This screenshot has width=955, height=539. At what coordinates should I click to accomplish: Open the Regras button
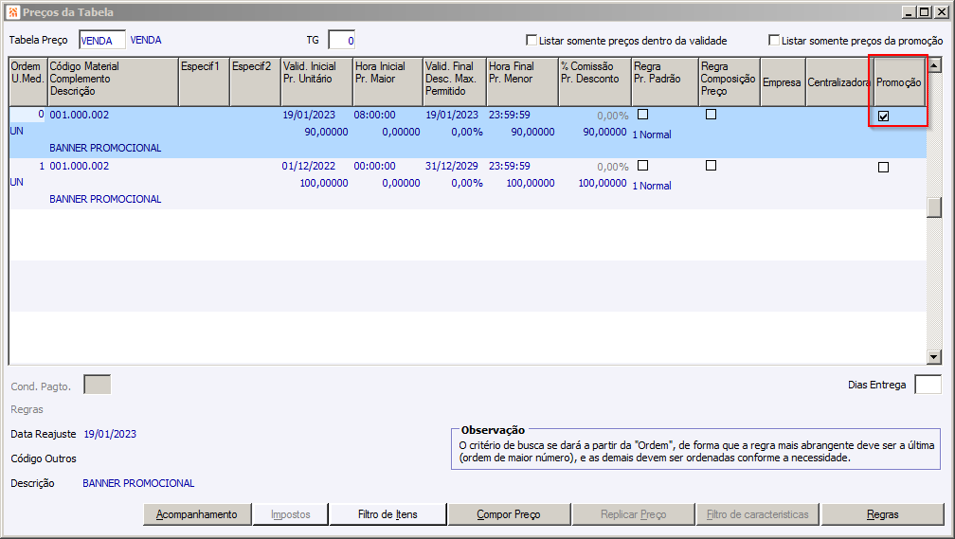pyautogui.click(x=882, y=514)
